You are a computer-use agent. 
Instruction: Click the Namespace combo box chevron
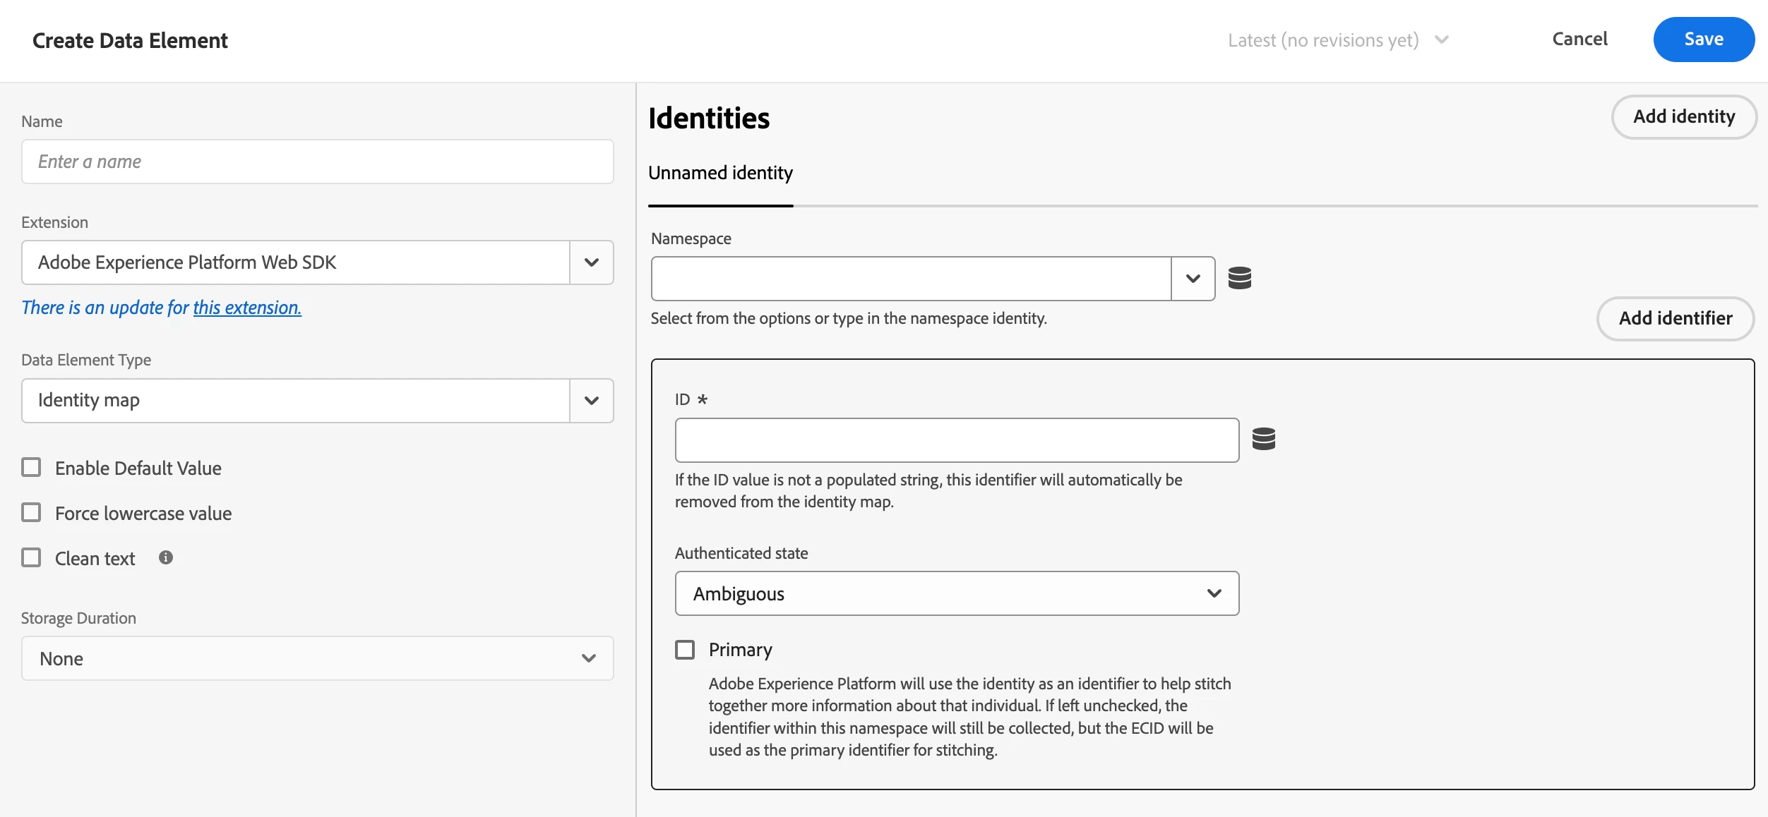pos(1193,279)
